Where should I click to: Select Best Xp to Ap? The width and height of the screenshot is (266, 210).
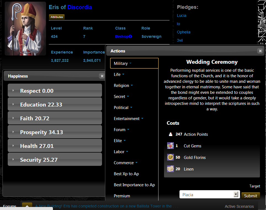(x=126, y=174)
